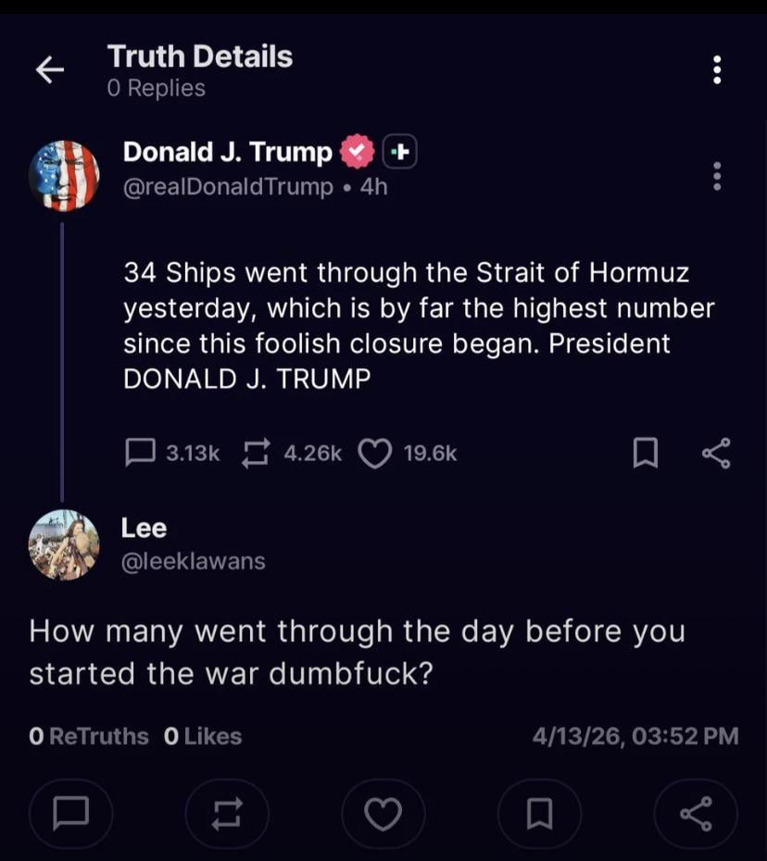Reply to Lee's post using bottom comment button
Screen dimensions: 767x861
coord(70,814)
